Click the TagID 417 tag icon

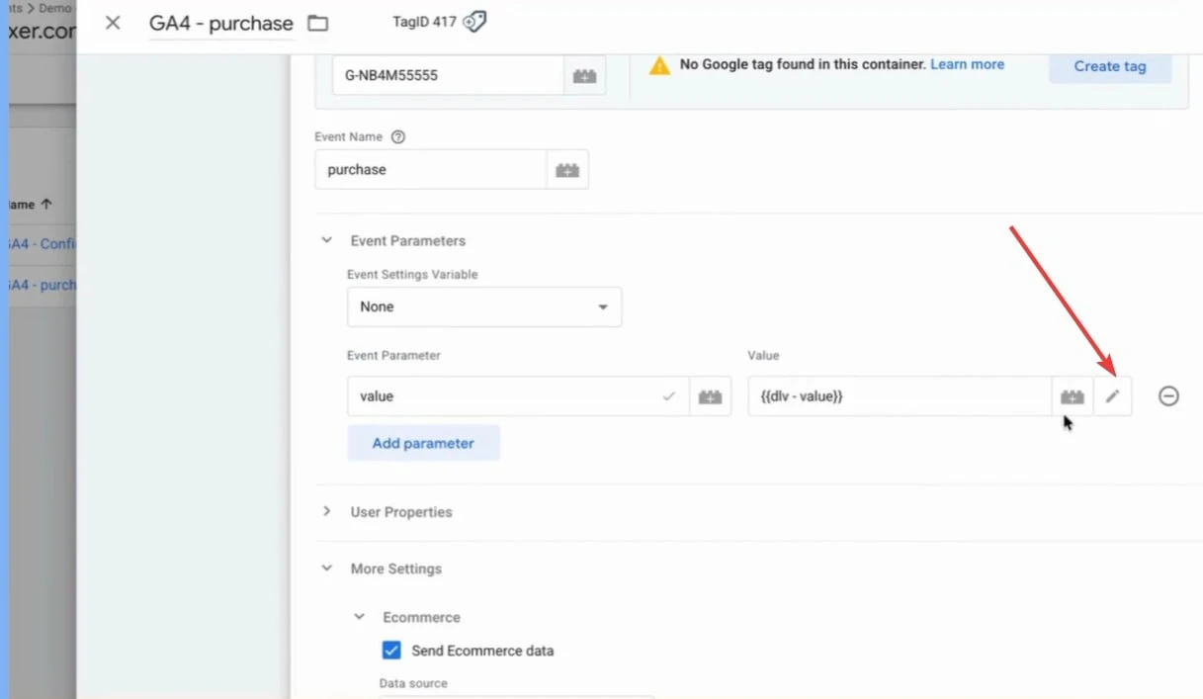click(475, 22)
